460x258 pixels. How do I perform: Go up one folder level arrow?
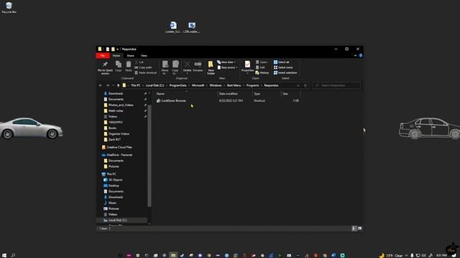[x=118, y=85]
